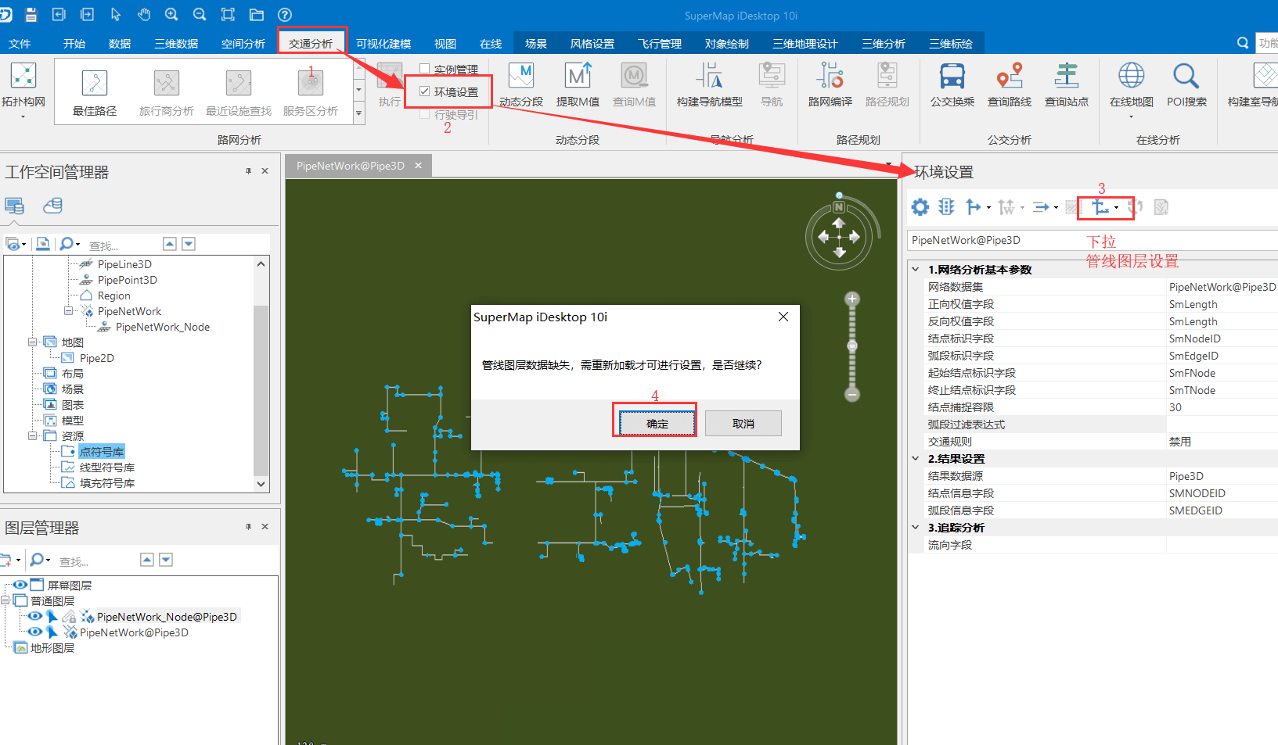The image size is (1278, 745).
Task: Open dropdown arrow beside the blue flow direction icon
Action: tap(988, 208)
